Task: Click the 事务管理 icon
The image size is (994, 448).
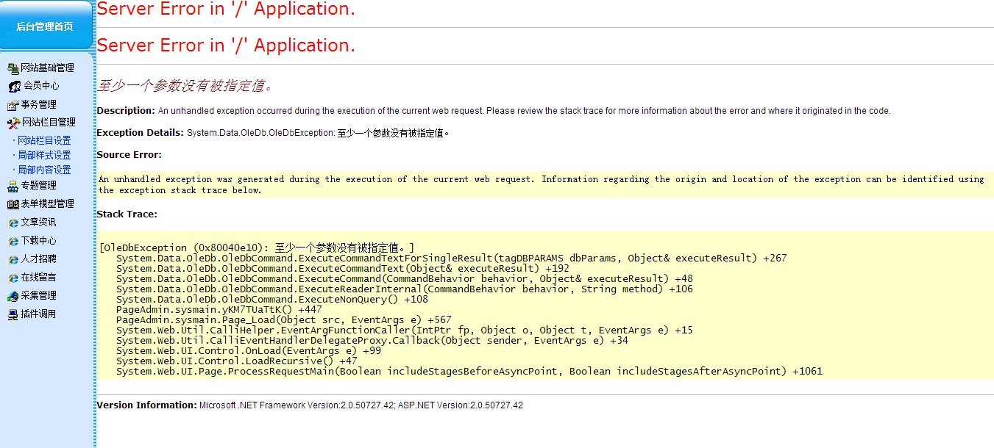Action: click(x=13, y=105)
